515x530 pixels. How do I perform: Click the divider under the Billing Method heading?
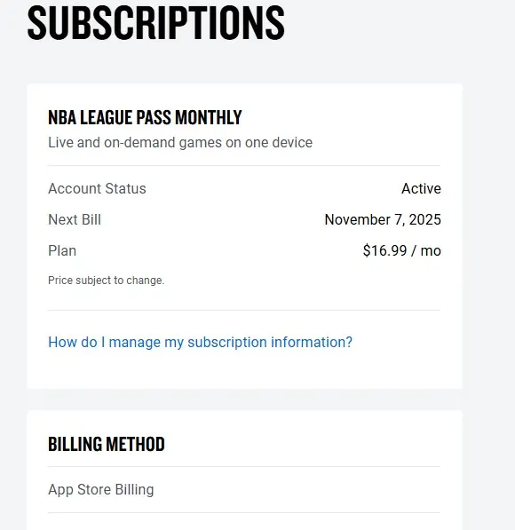point(244,466)
